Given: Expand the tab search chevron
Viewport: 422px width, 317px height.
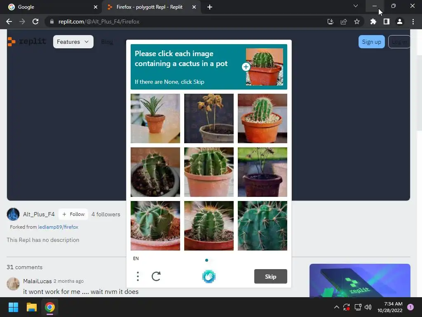Looking at the screenshot, I should coord(356,6).
